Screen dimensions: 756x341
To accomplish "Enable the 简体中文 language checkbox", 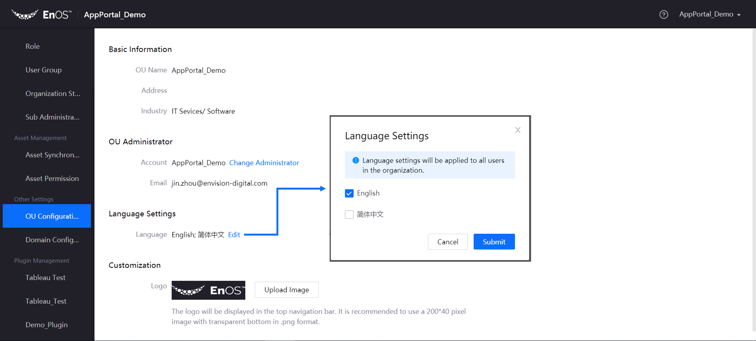I will (x=349, y=214).
